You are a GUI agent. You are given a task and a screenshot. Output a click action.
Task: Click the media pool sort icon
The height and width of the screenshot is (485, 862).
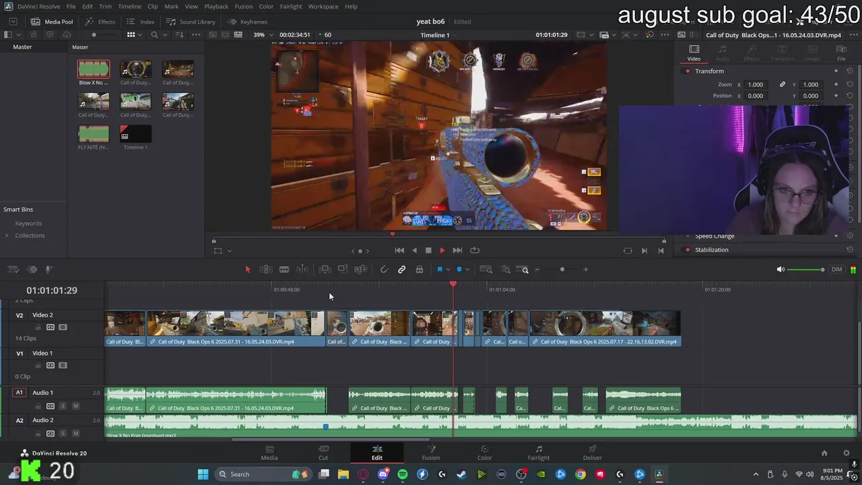point(180,34)
